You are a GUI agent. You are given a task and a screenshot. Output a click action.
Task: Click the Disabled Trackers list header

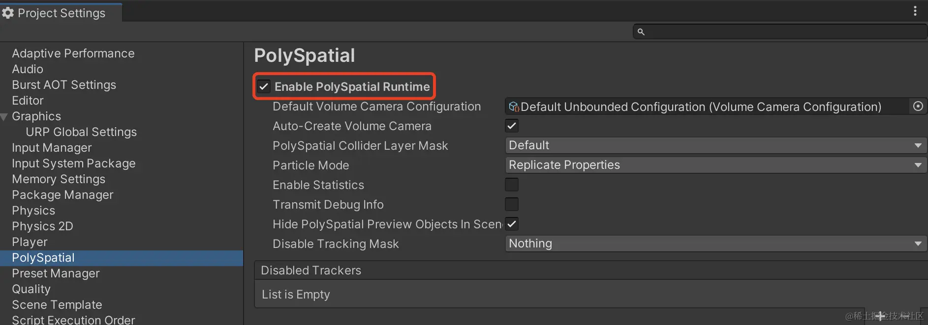(x=591, y=271)
